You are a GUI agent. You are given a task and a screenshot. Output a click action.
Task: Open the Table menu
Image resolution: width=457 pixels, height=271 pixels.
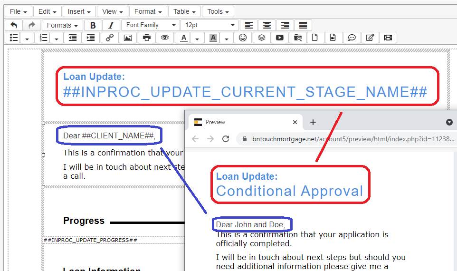tap(184, 11)
